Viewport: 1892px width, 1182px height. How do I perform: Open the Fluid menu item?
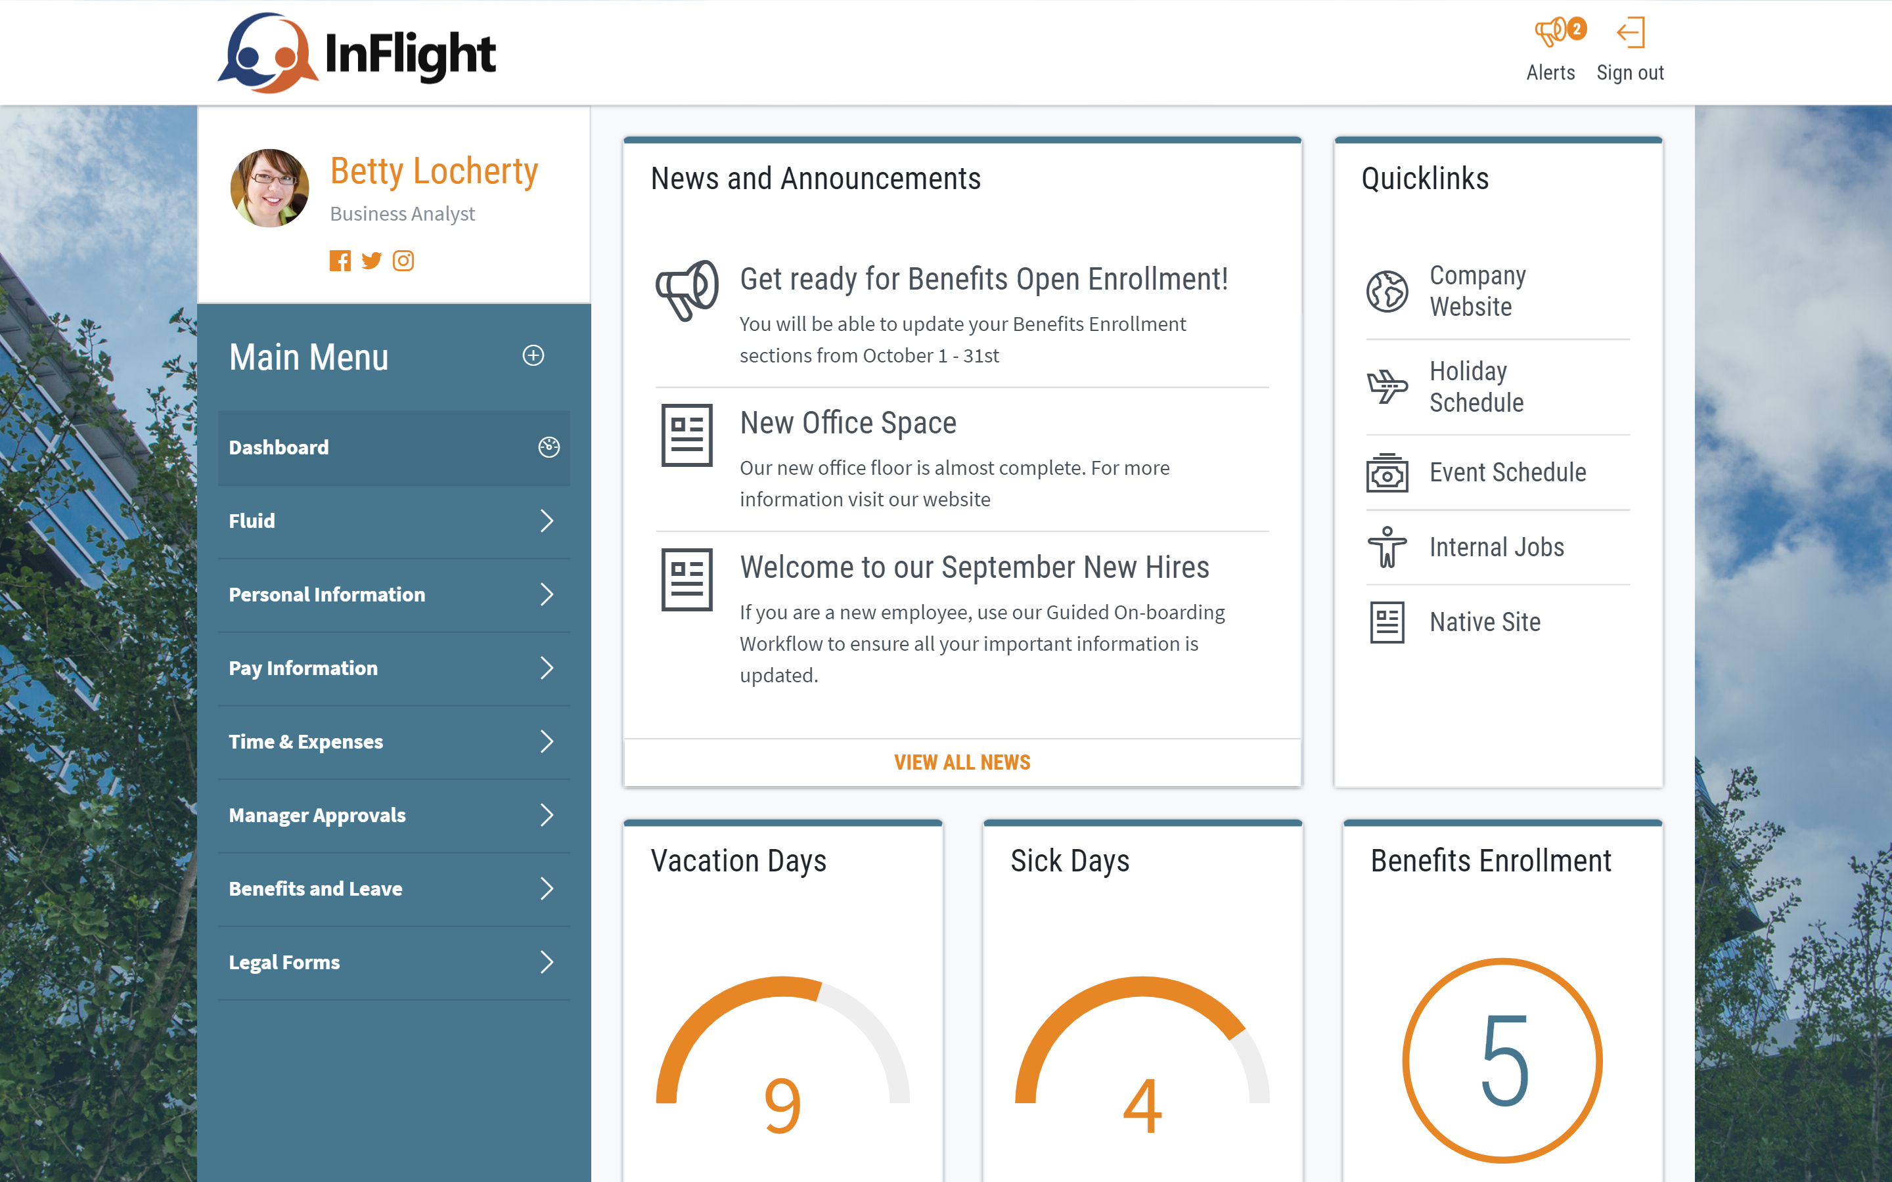(x=394, y=521)
